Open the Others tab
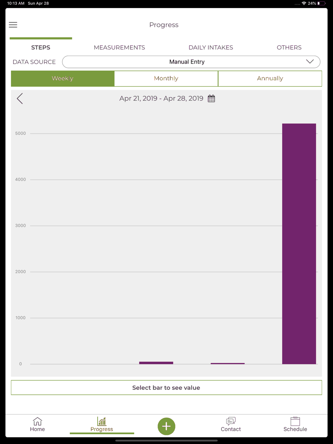This screenshot has height=444, width=333. tap(289, 48)
